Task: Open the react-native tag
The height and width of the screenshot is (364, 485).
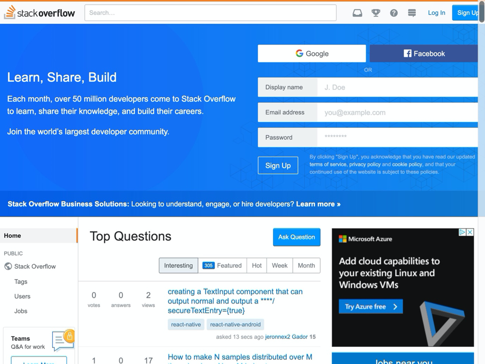Action: (x=185, y=324)
